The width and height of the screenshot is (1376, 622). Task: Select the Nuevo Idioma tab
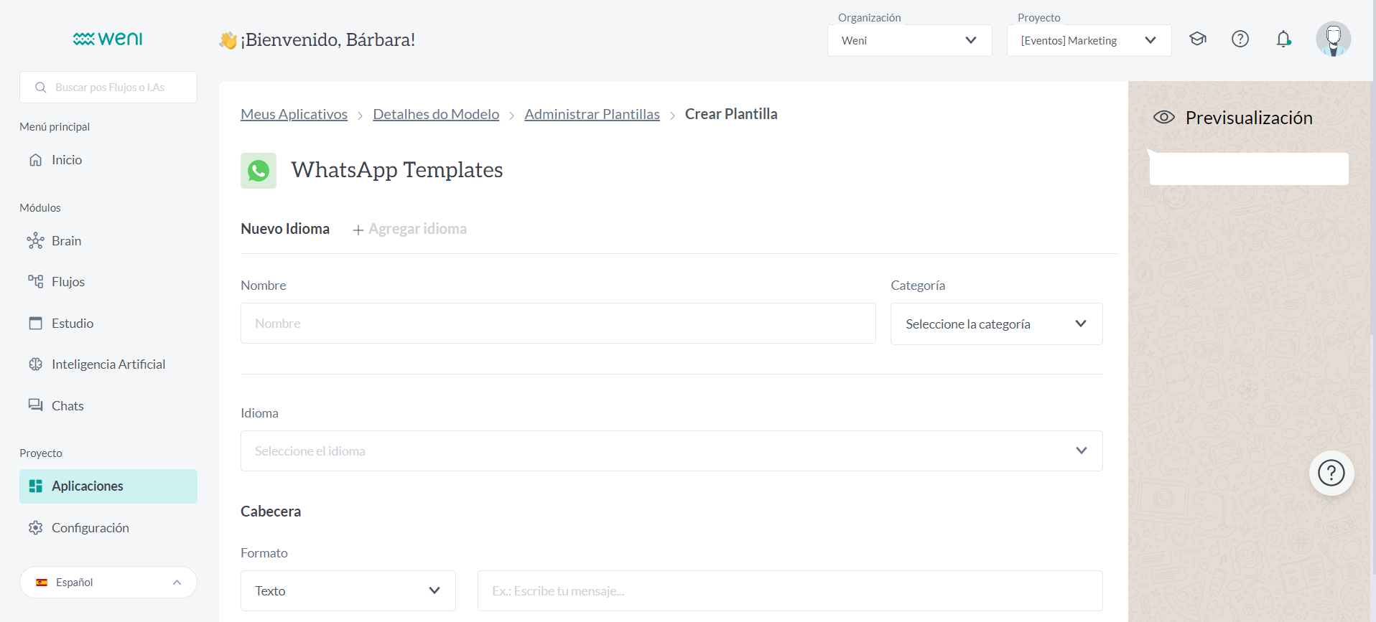point(285,229)
